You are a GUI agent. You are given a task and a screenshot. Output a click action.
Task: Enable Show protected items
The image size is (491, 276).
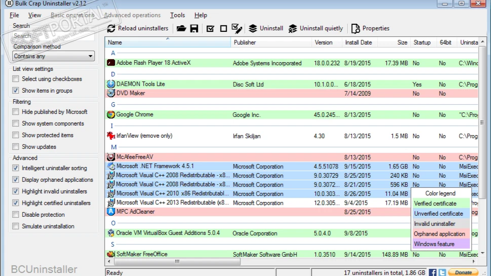click(15, 135)
